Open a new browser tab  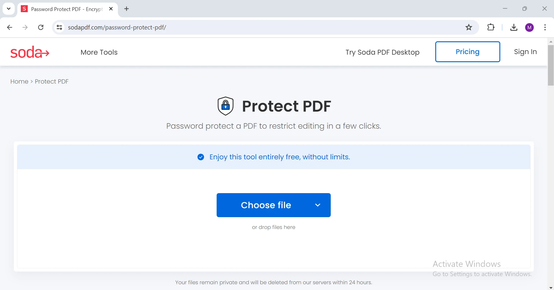127,9
